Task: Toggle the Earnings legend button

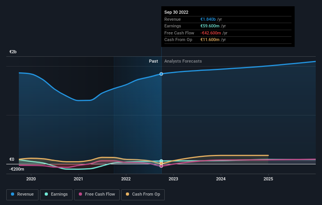Action: click(x=56, y=194)
